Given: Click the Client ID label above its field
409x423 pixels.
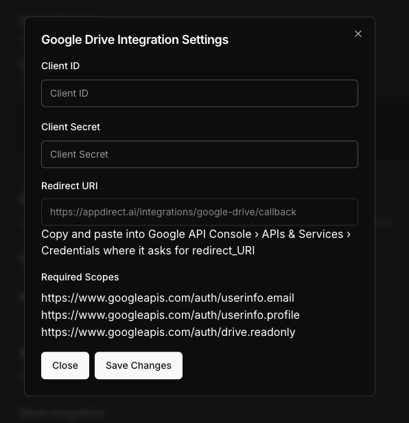Looking at the screenshot, I should click(60, 66).
